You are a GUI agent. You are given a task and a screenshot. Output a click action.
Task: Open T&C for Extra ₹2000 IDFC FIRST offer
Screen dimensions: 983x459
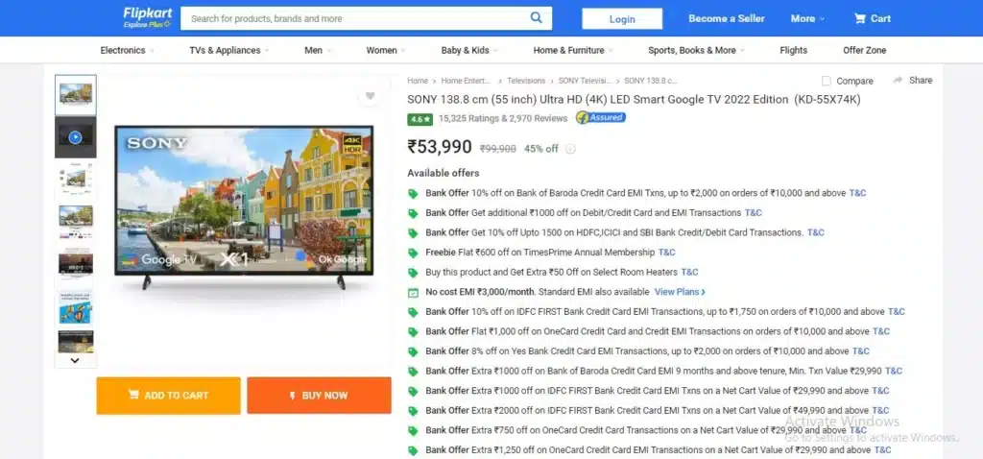coord(880,411)
